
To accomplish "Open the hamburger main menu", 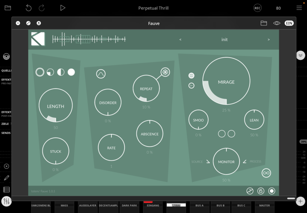I will (299, 8).
